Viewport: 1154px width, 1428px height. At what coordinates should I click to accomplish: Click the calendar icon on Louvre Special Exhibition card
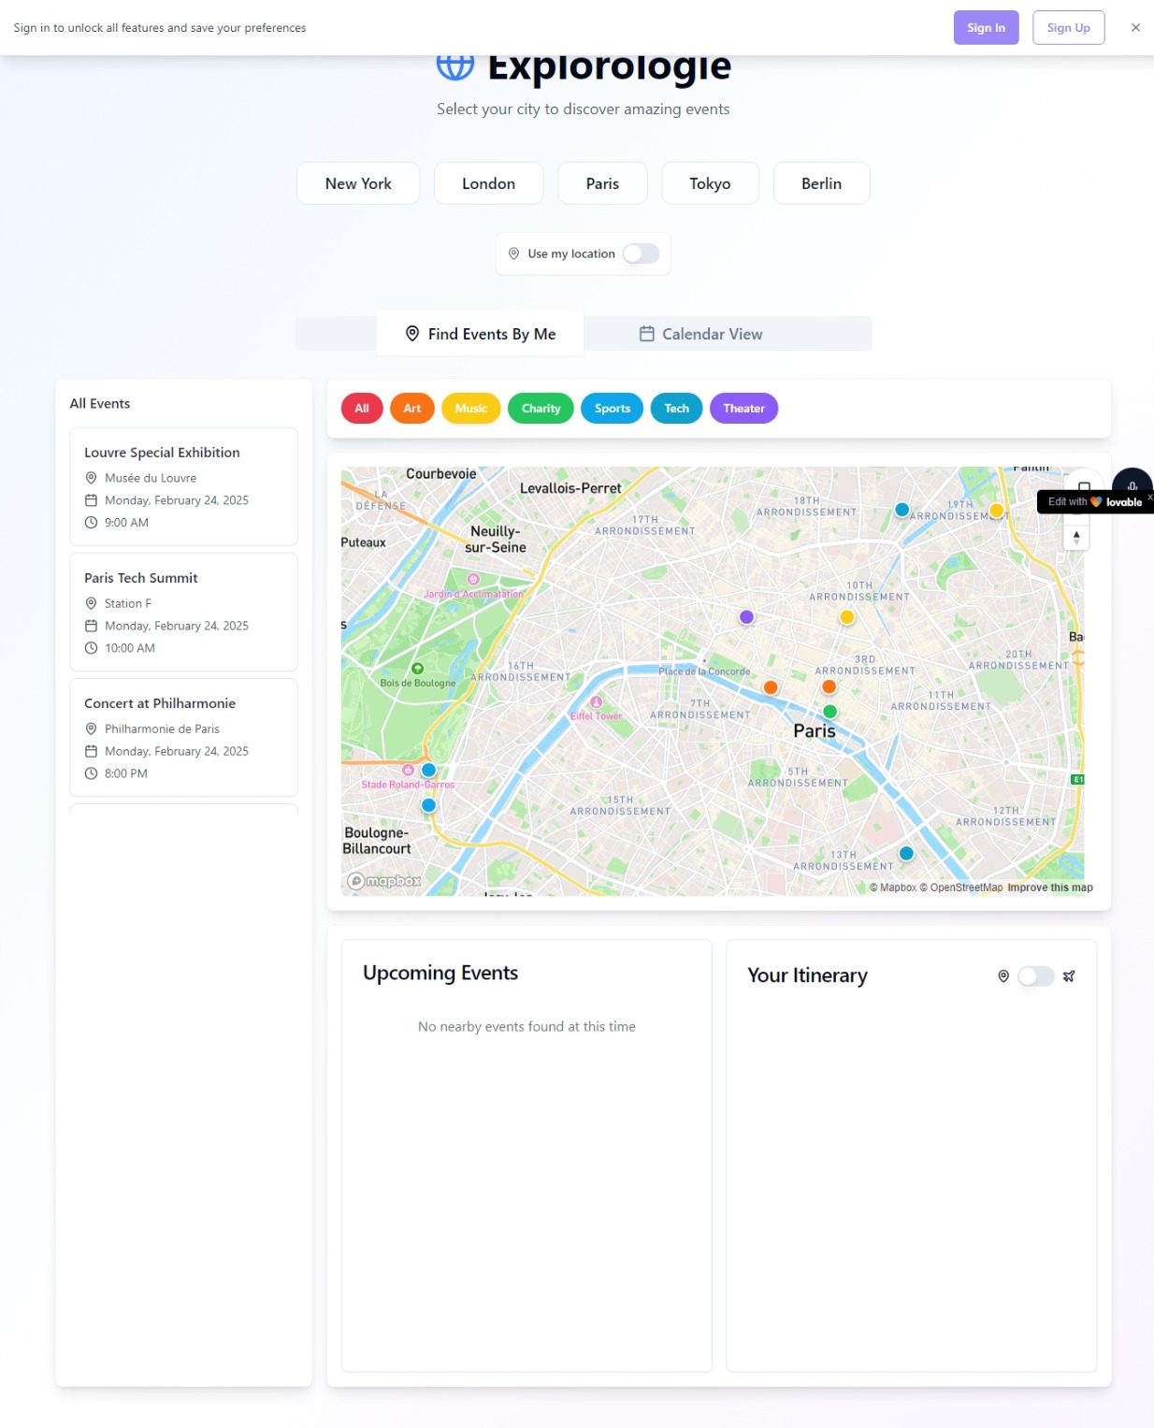91,500
